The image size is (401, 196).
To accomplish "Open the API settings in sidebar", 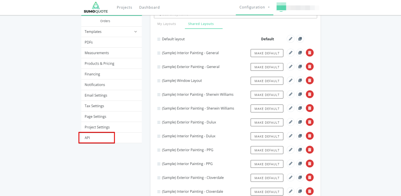I will click(97, 138).
